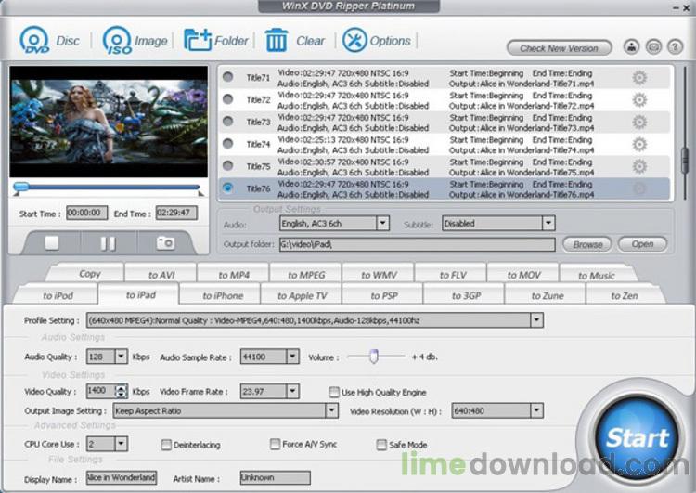Open the Video Resolution dropdown
Viewport: 696px width, 493px height.
coord(536,410)
